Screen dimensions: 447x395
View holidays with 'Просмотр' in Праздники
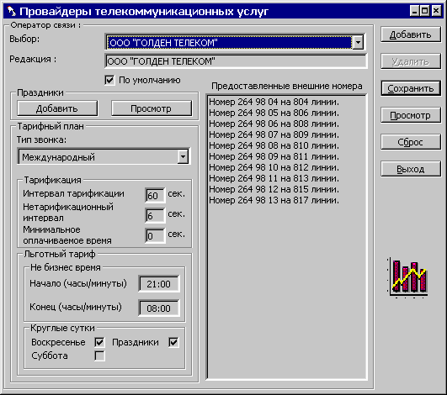152,108
